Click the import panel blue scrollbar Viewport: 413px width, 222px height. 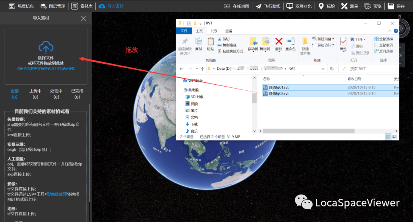point(89,153)
